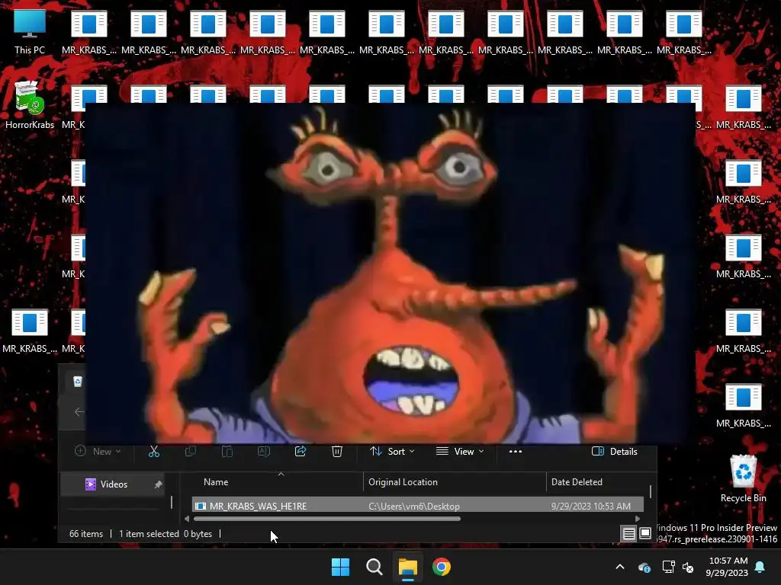Open taskbar Search
The image size is (781, 585).
pos(374,567)
